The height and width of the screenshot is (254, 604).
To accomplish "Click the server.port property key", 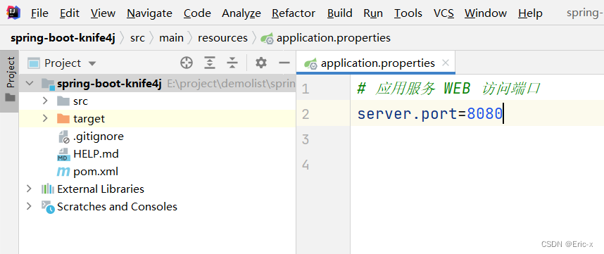I will point(406,114).
